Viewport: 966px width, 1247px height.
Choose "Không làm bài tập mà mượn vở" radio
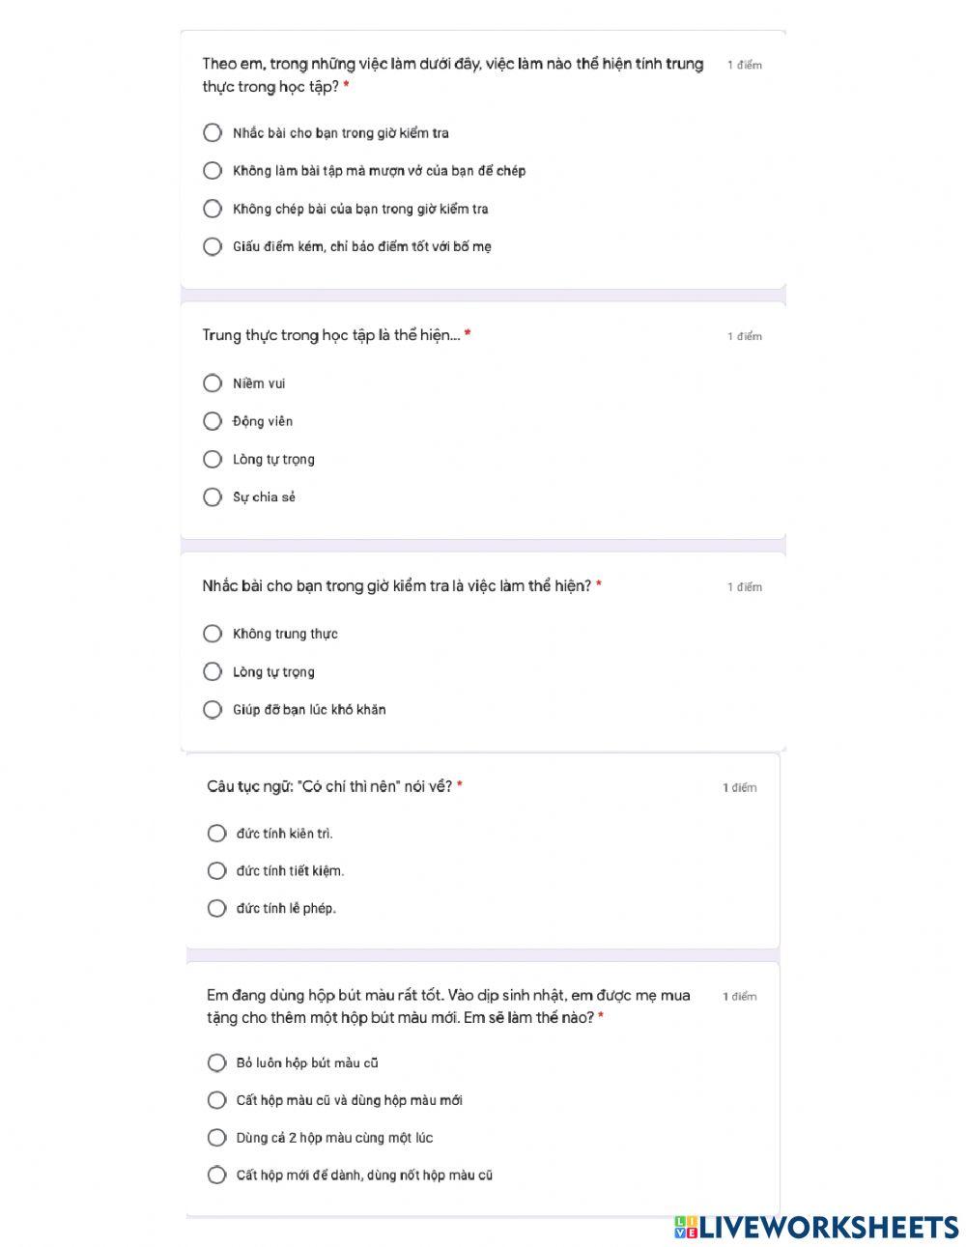point(213,171)
